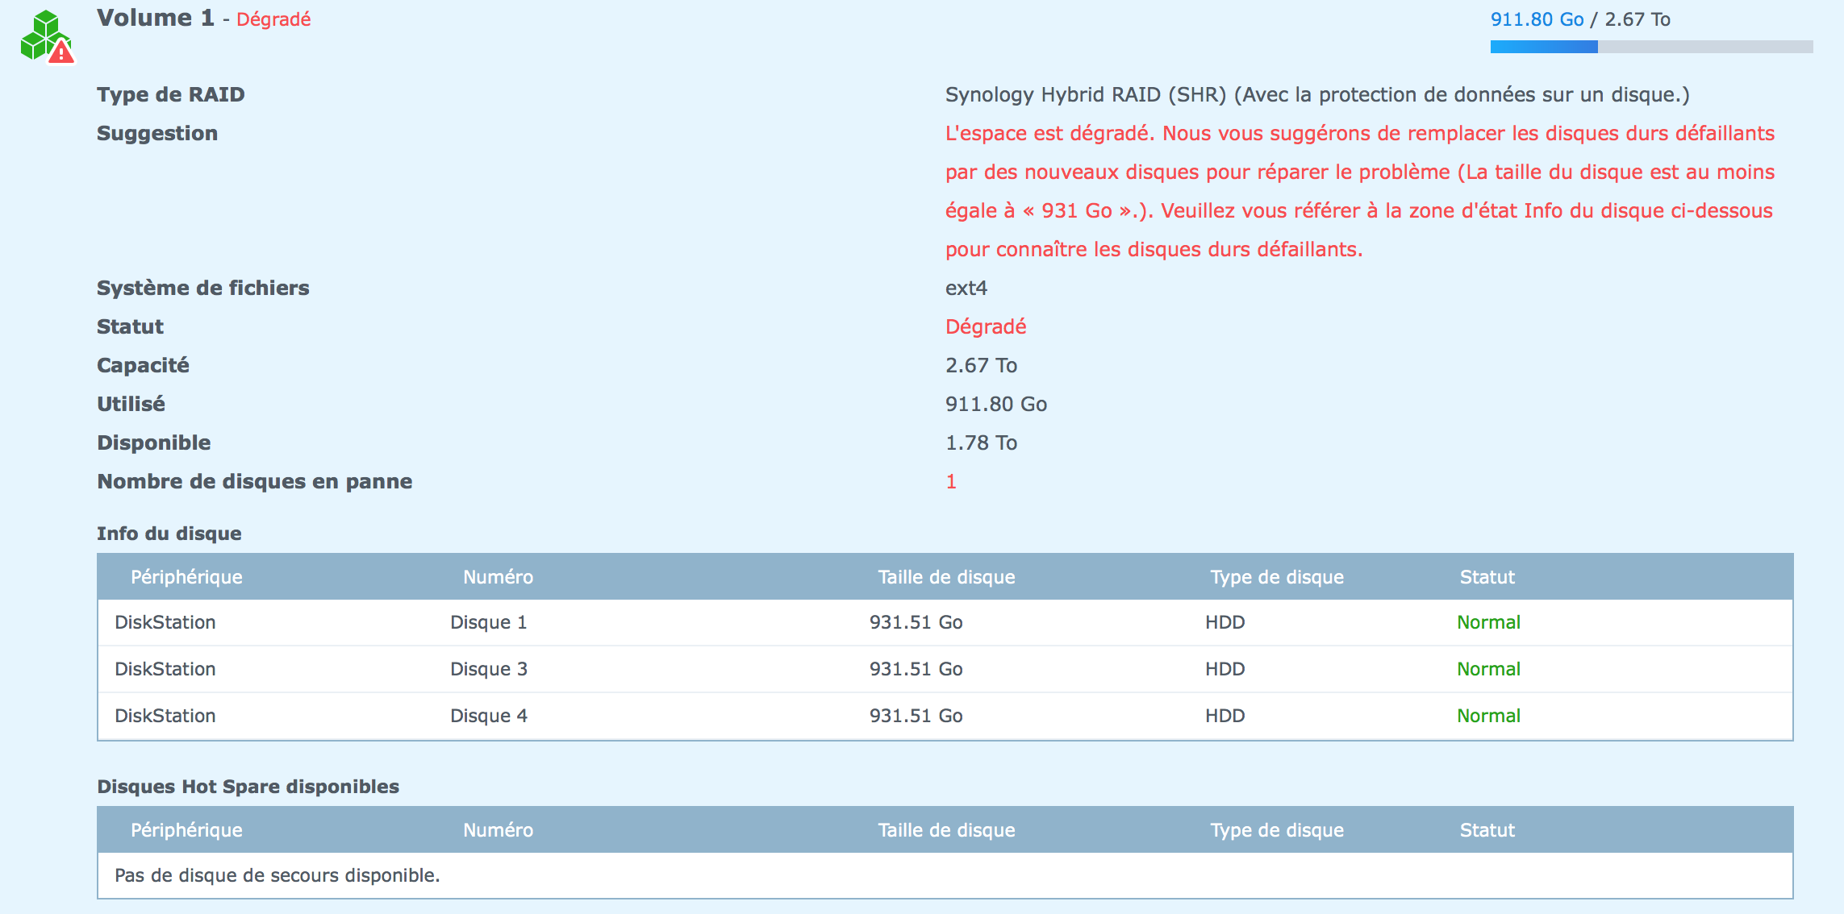Click Périphérique header in Hot Spare table
This screenshot has width=1844, height=914.
[186, 830]
